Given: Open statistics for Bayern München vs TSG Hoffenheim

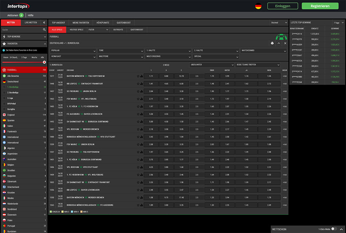Looking at the screenshot, I should [x=141, y=76].
